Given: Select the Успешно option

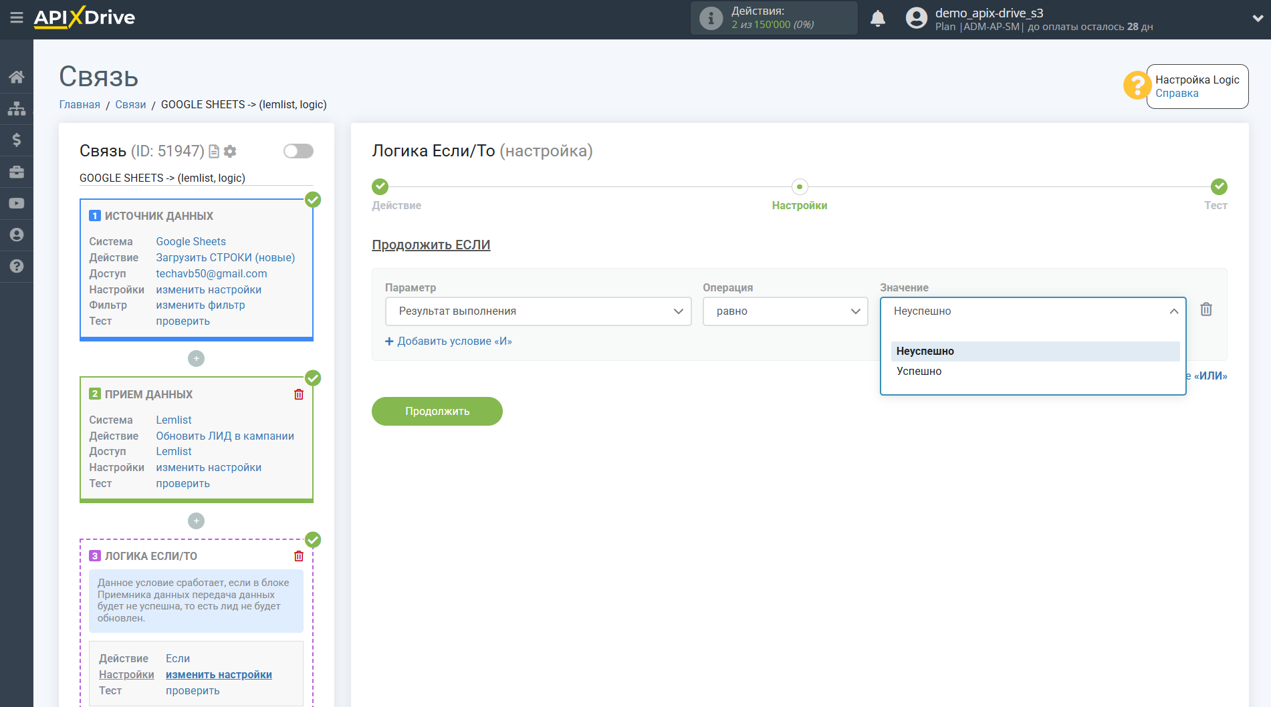Looking at the screenshot, I should pos(1035,372).
